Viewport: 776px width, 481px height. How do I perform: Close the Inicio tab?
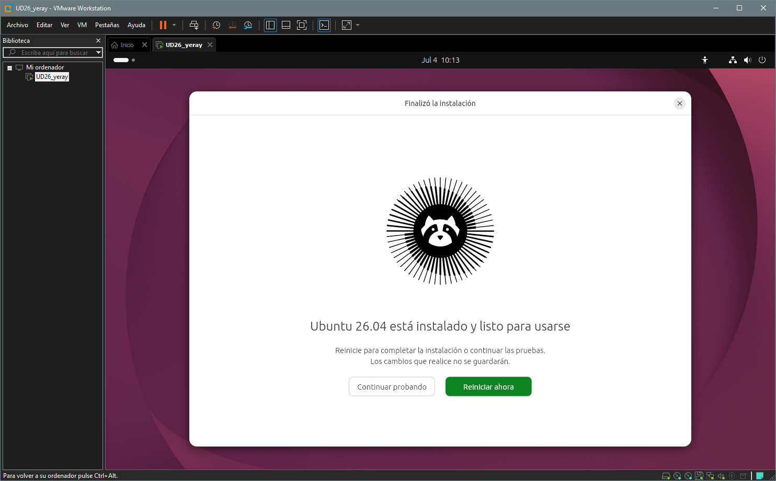(145, 45)
